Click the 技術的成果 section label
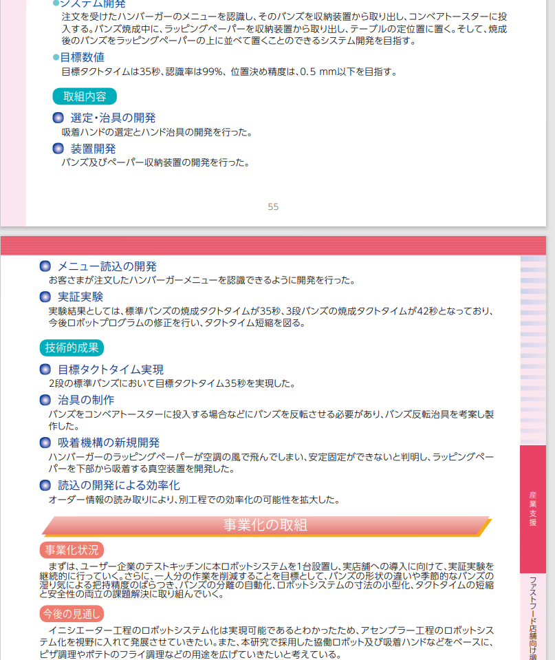The image size is (555, 660). [72, 348]
